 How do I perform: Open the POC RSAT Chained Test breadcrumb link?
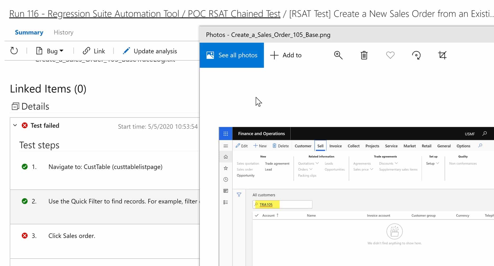click(234, 14)
